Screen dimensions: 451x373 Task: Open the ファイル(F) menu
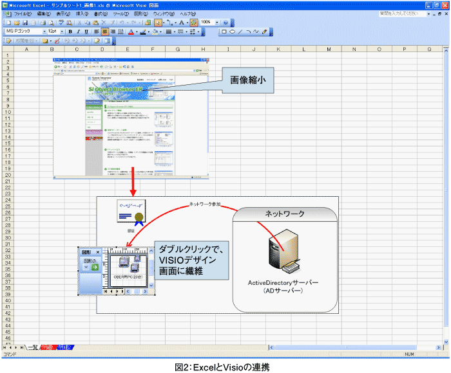tap(23, 14)
